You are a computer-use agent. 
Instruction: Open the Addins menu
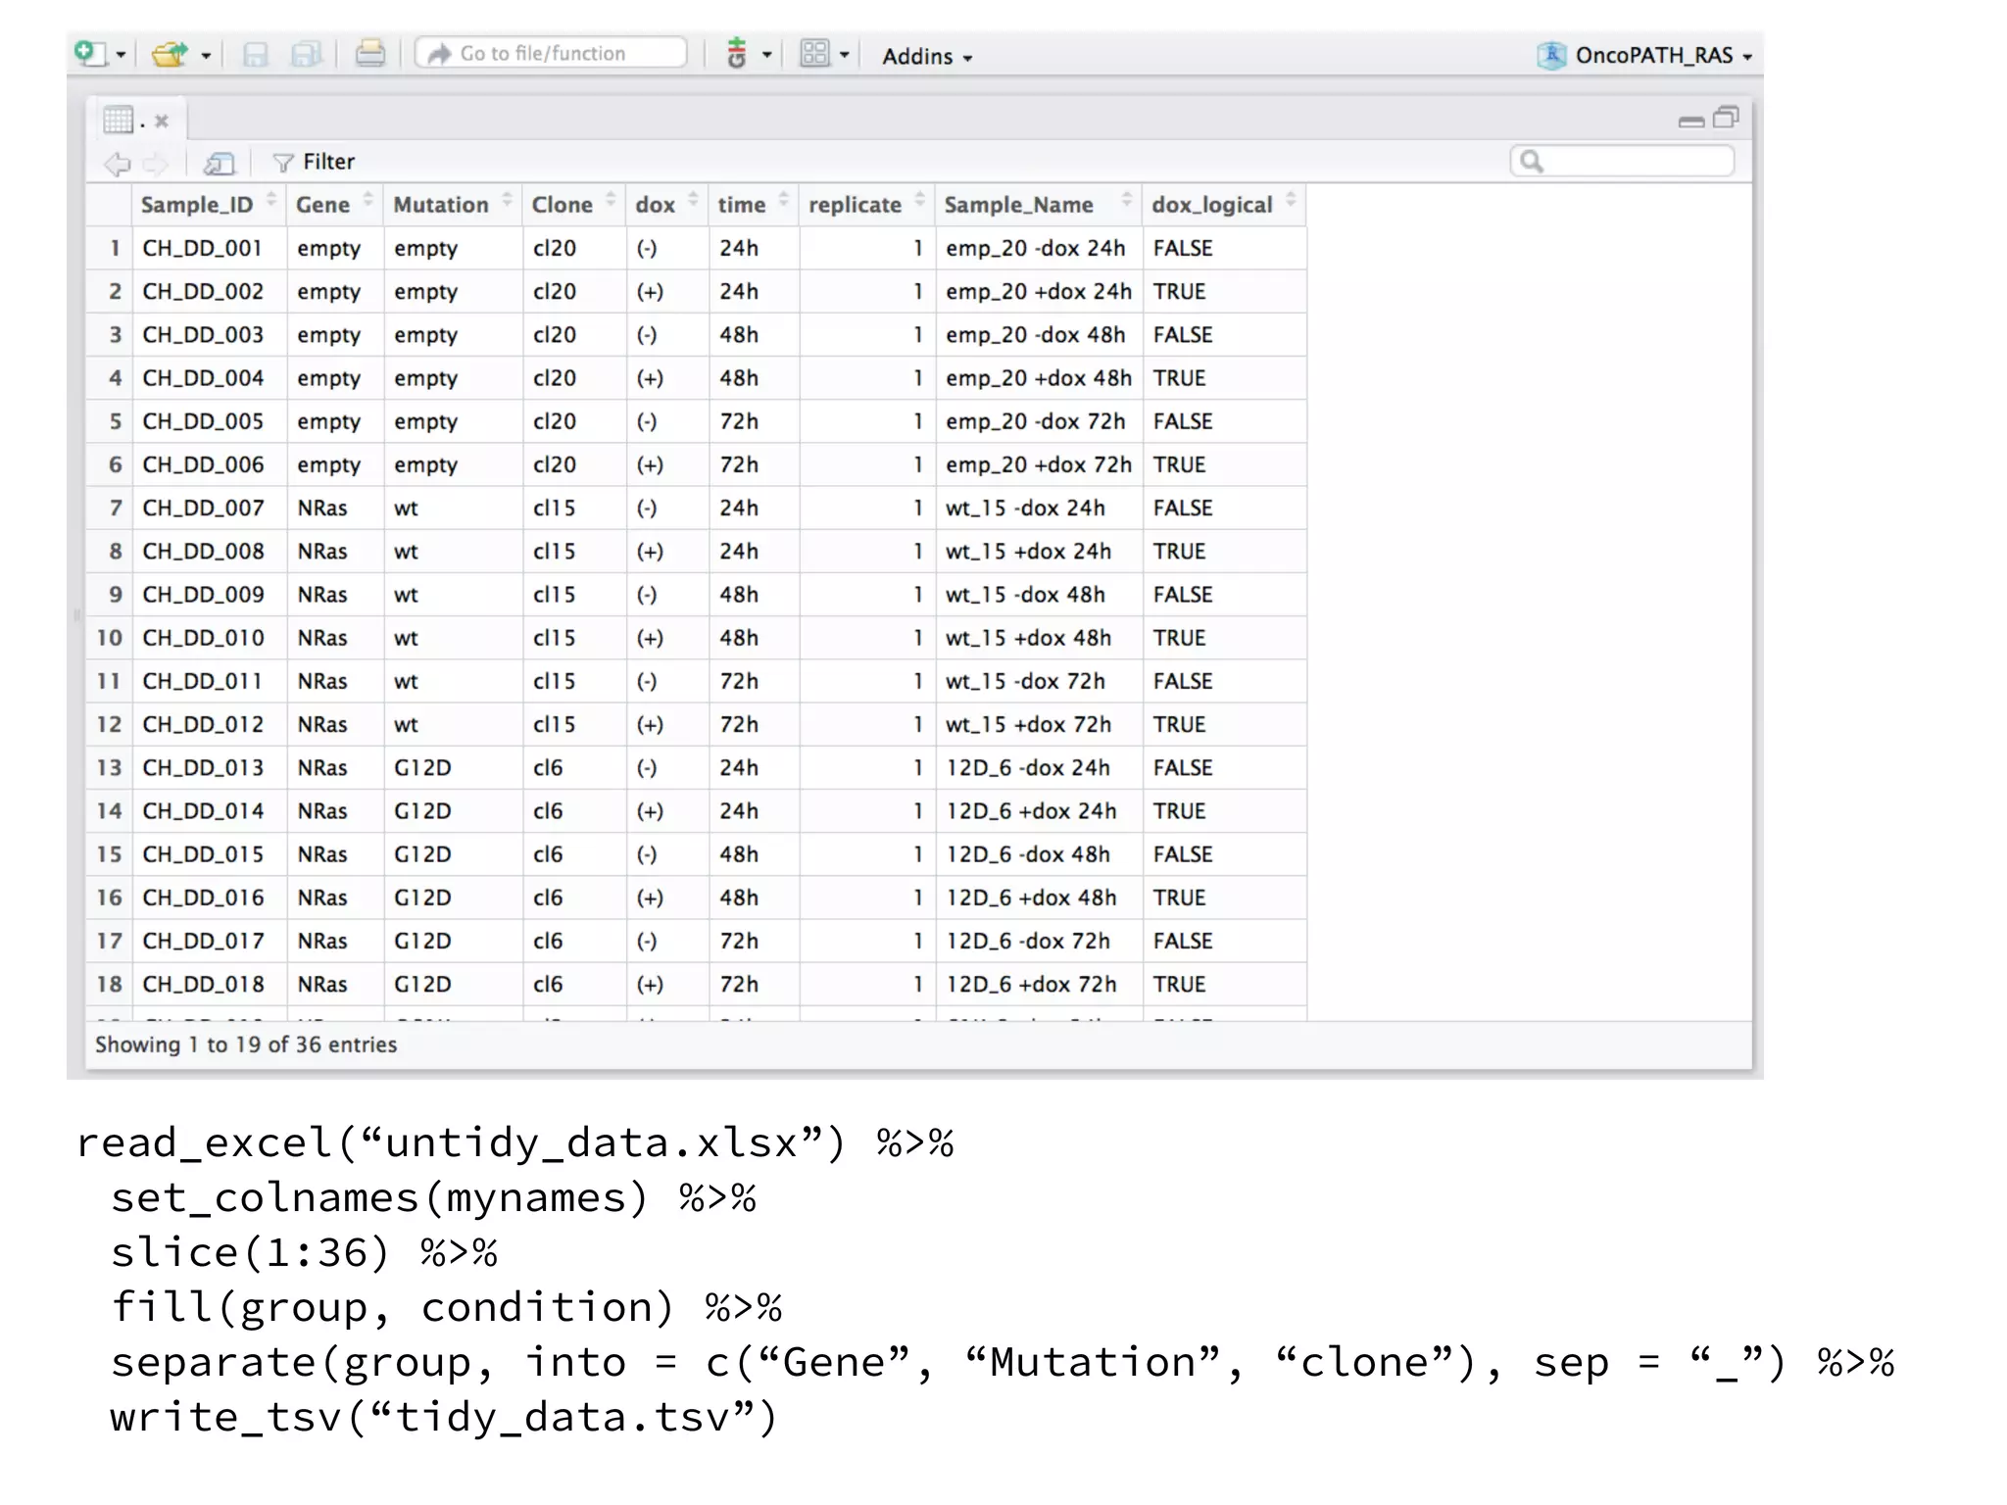tap(927, 57)
